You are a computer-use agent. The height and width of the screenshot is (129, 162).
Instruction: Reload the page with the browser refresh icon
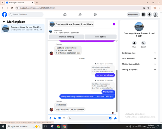tap(12, 8)
